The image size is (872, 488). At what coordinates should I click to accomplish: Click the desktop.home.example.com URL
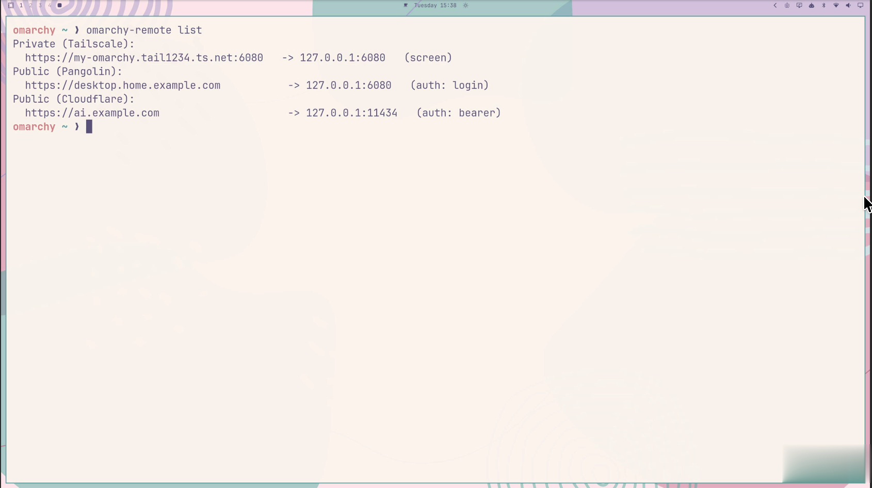(x=123, y=85)
